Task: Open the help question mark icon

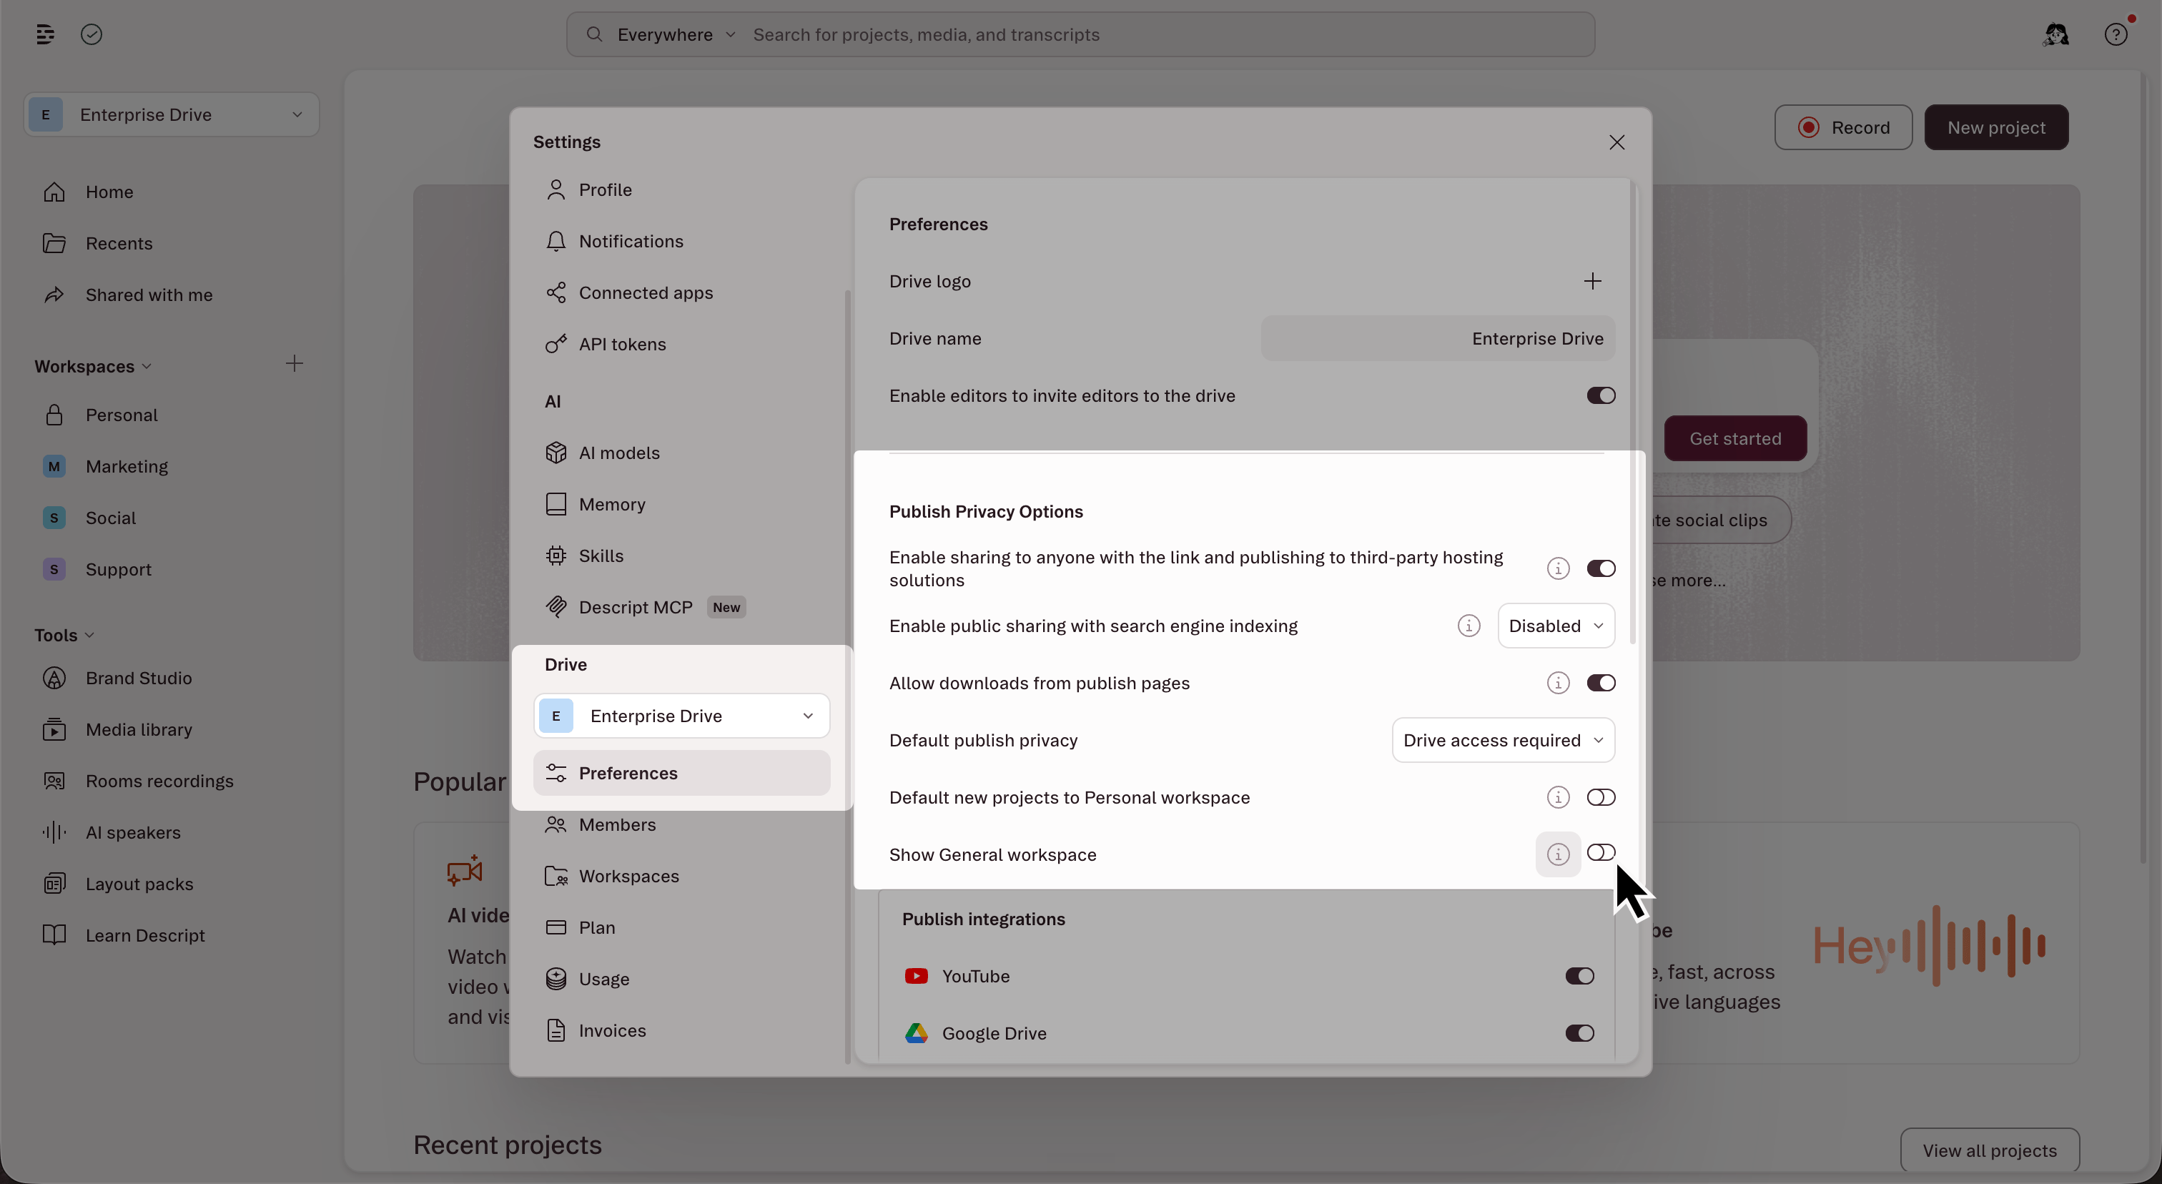Action: [x=2116, y=34]
